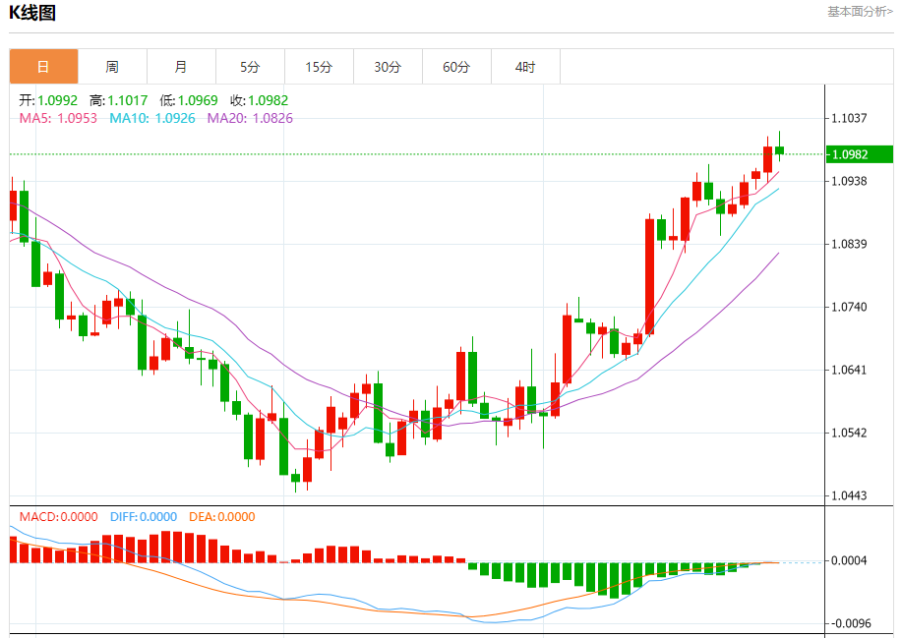Click the DIFF 0.0000 indicator label
Image resolution: width=901 pixels, height=638 pixels.
[x=143, y=517]
